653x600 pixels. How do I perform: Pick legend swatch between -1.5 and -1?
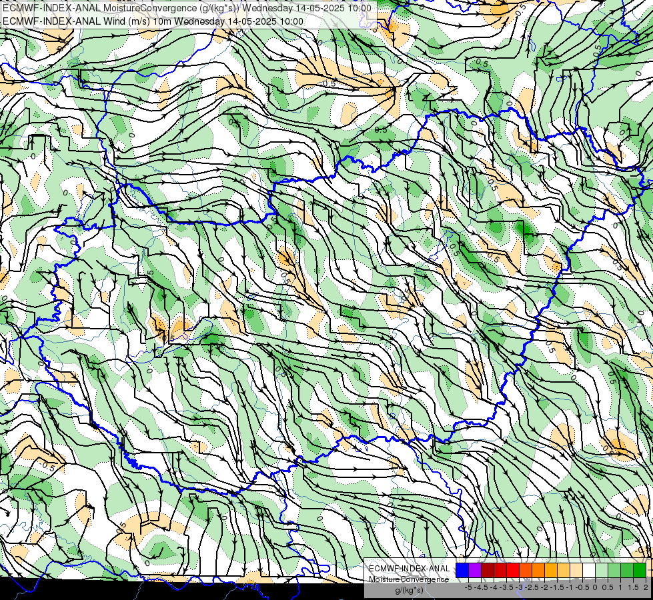point(564,570)
